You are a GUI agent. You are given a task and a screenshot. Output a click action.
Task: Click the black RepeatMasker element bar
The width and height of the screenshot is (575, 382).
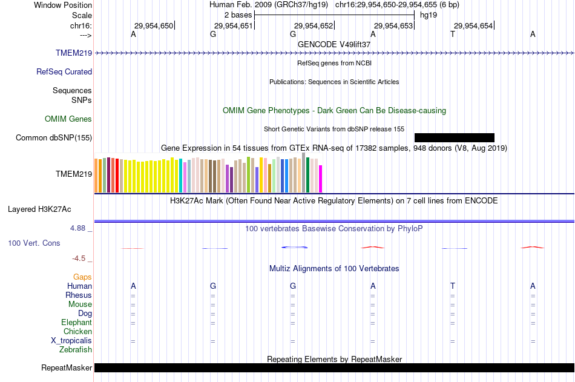[x=335, y=367]
